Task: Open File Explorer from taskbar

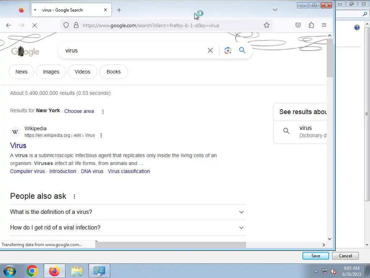Action: pos(77,271)
